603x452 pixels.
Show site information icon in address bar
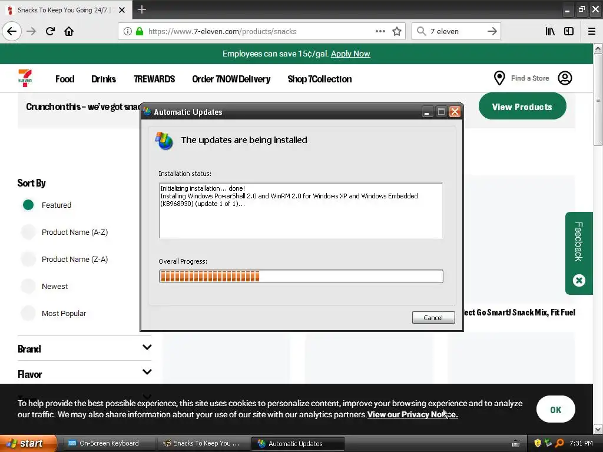(x=128, y=32)
